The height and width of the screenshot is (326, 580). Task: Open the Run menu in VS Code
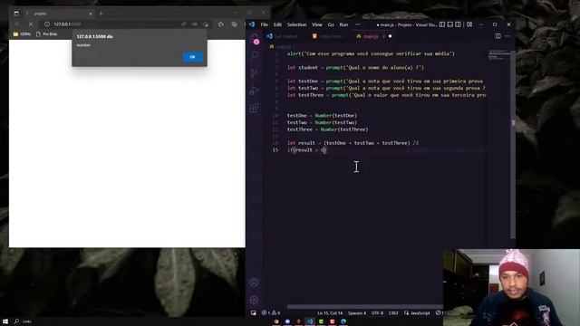coord(343,24)
